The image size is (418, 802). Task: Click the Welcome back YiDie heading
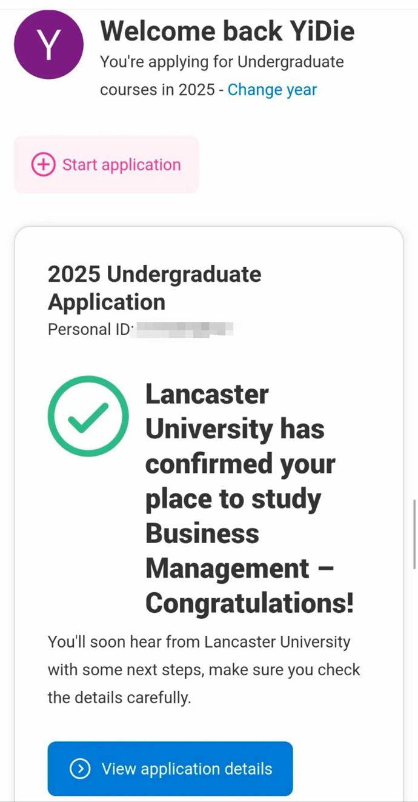tap(227, 30)
